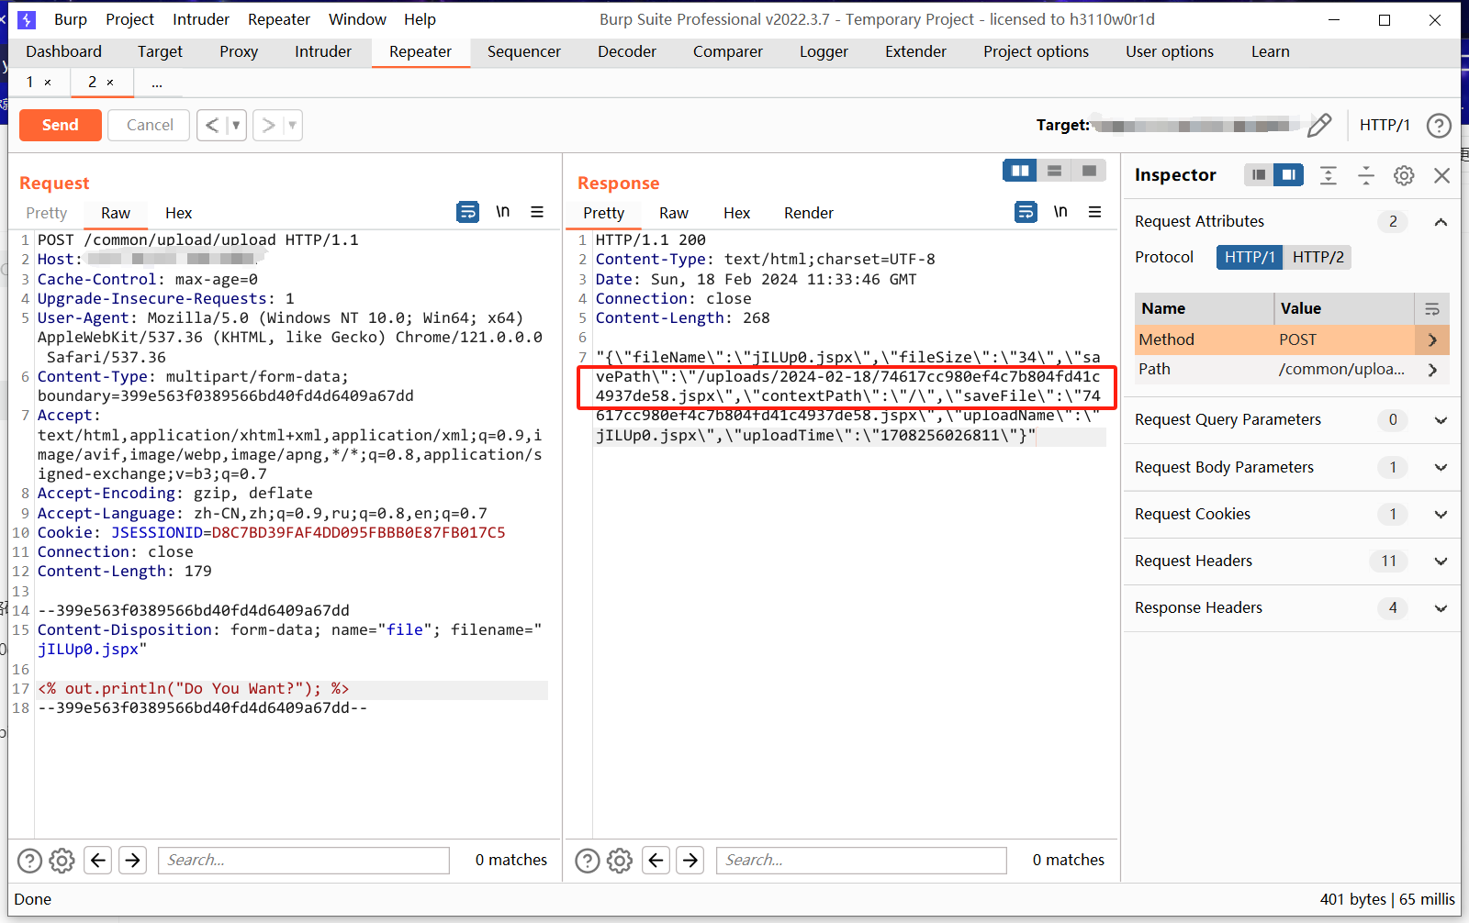Open Request search help icon
1469x923 pixels.
pyautogui.click(x=30, y=860)
